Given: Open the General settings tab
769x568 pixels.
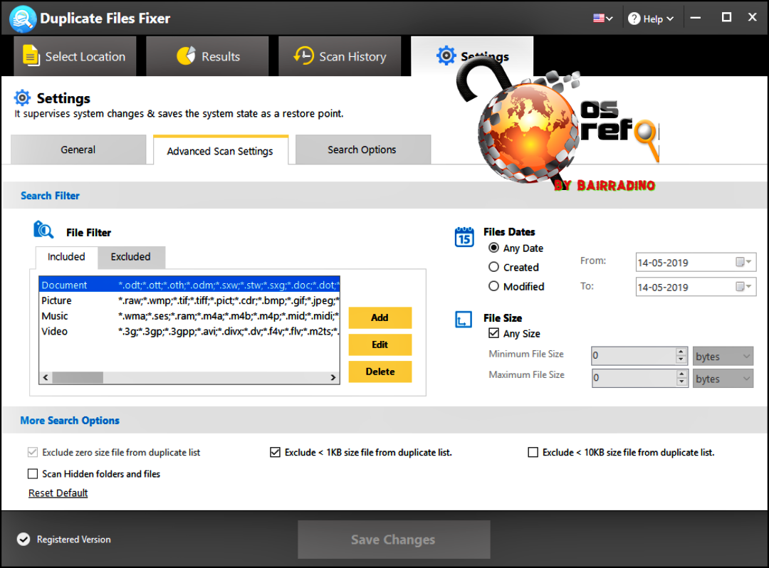Looking at the screenshot, I should tap(78, 149).
